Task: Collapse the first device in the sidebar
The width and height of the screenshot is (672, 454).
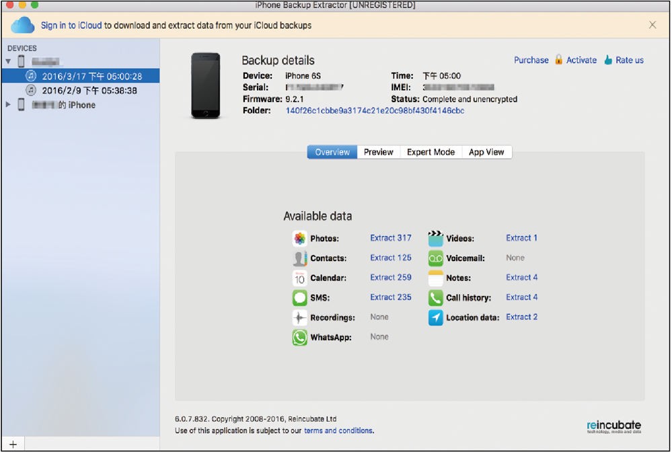Action: pyautogui.click(x=8, y=61)
